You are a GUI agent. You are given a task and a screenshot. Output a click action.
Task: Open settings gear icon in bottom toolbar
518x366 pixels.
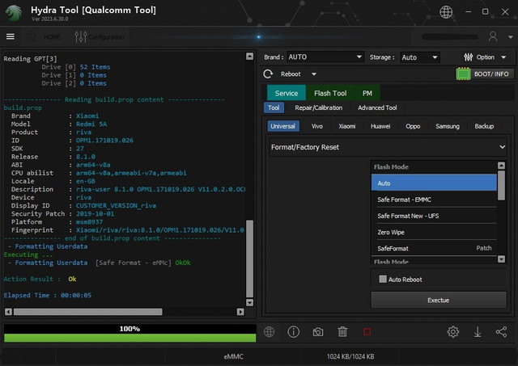point(453,332)
